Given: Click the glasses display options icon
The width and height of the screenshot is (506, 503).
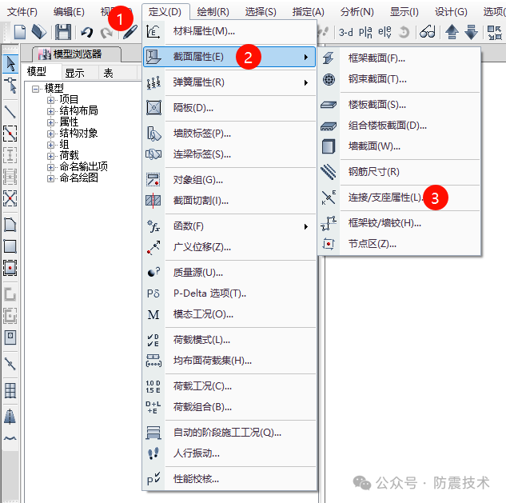Looking at the screenshot, I should [428, 32].
